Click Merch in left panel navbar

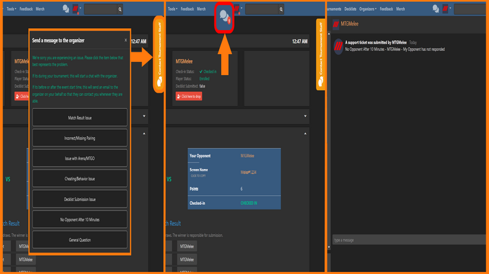tap(40, 9)
